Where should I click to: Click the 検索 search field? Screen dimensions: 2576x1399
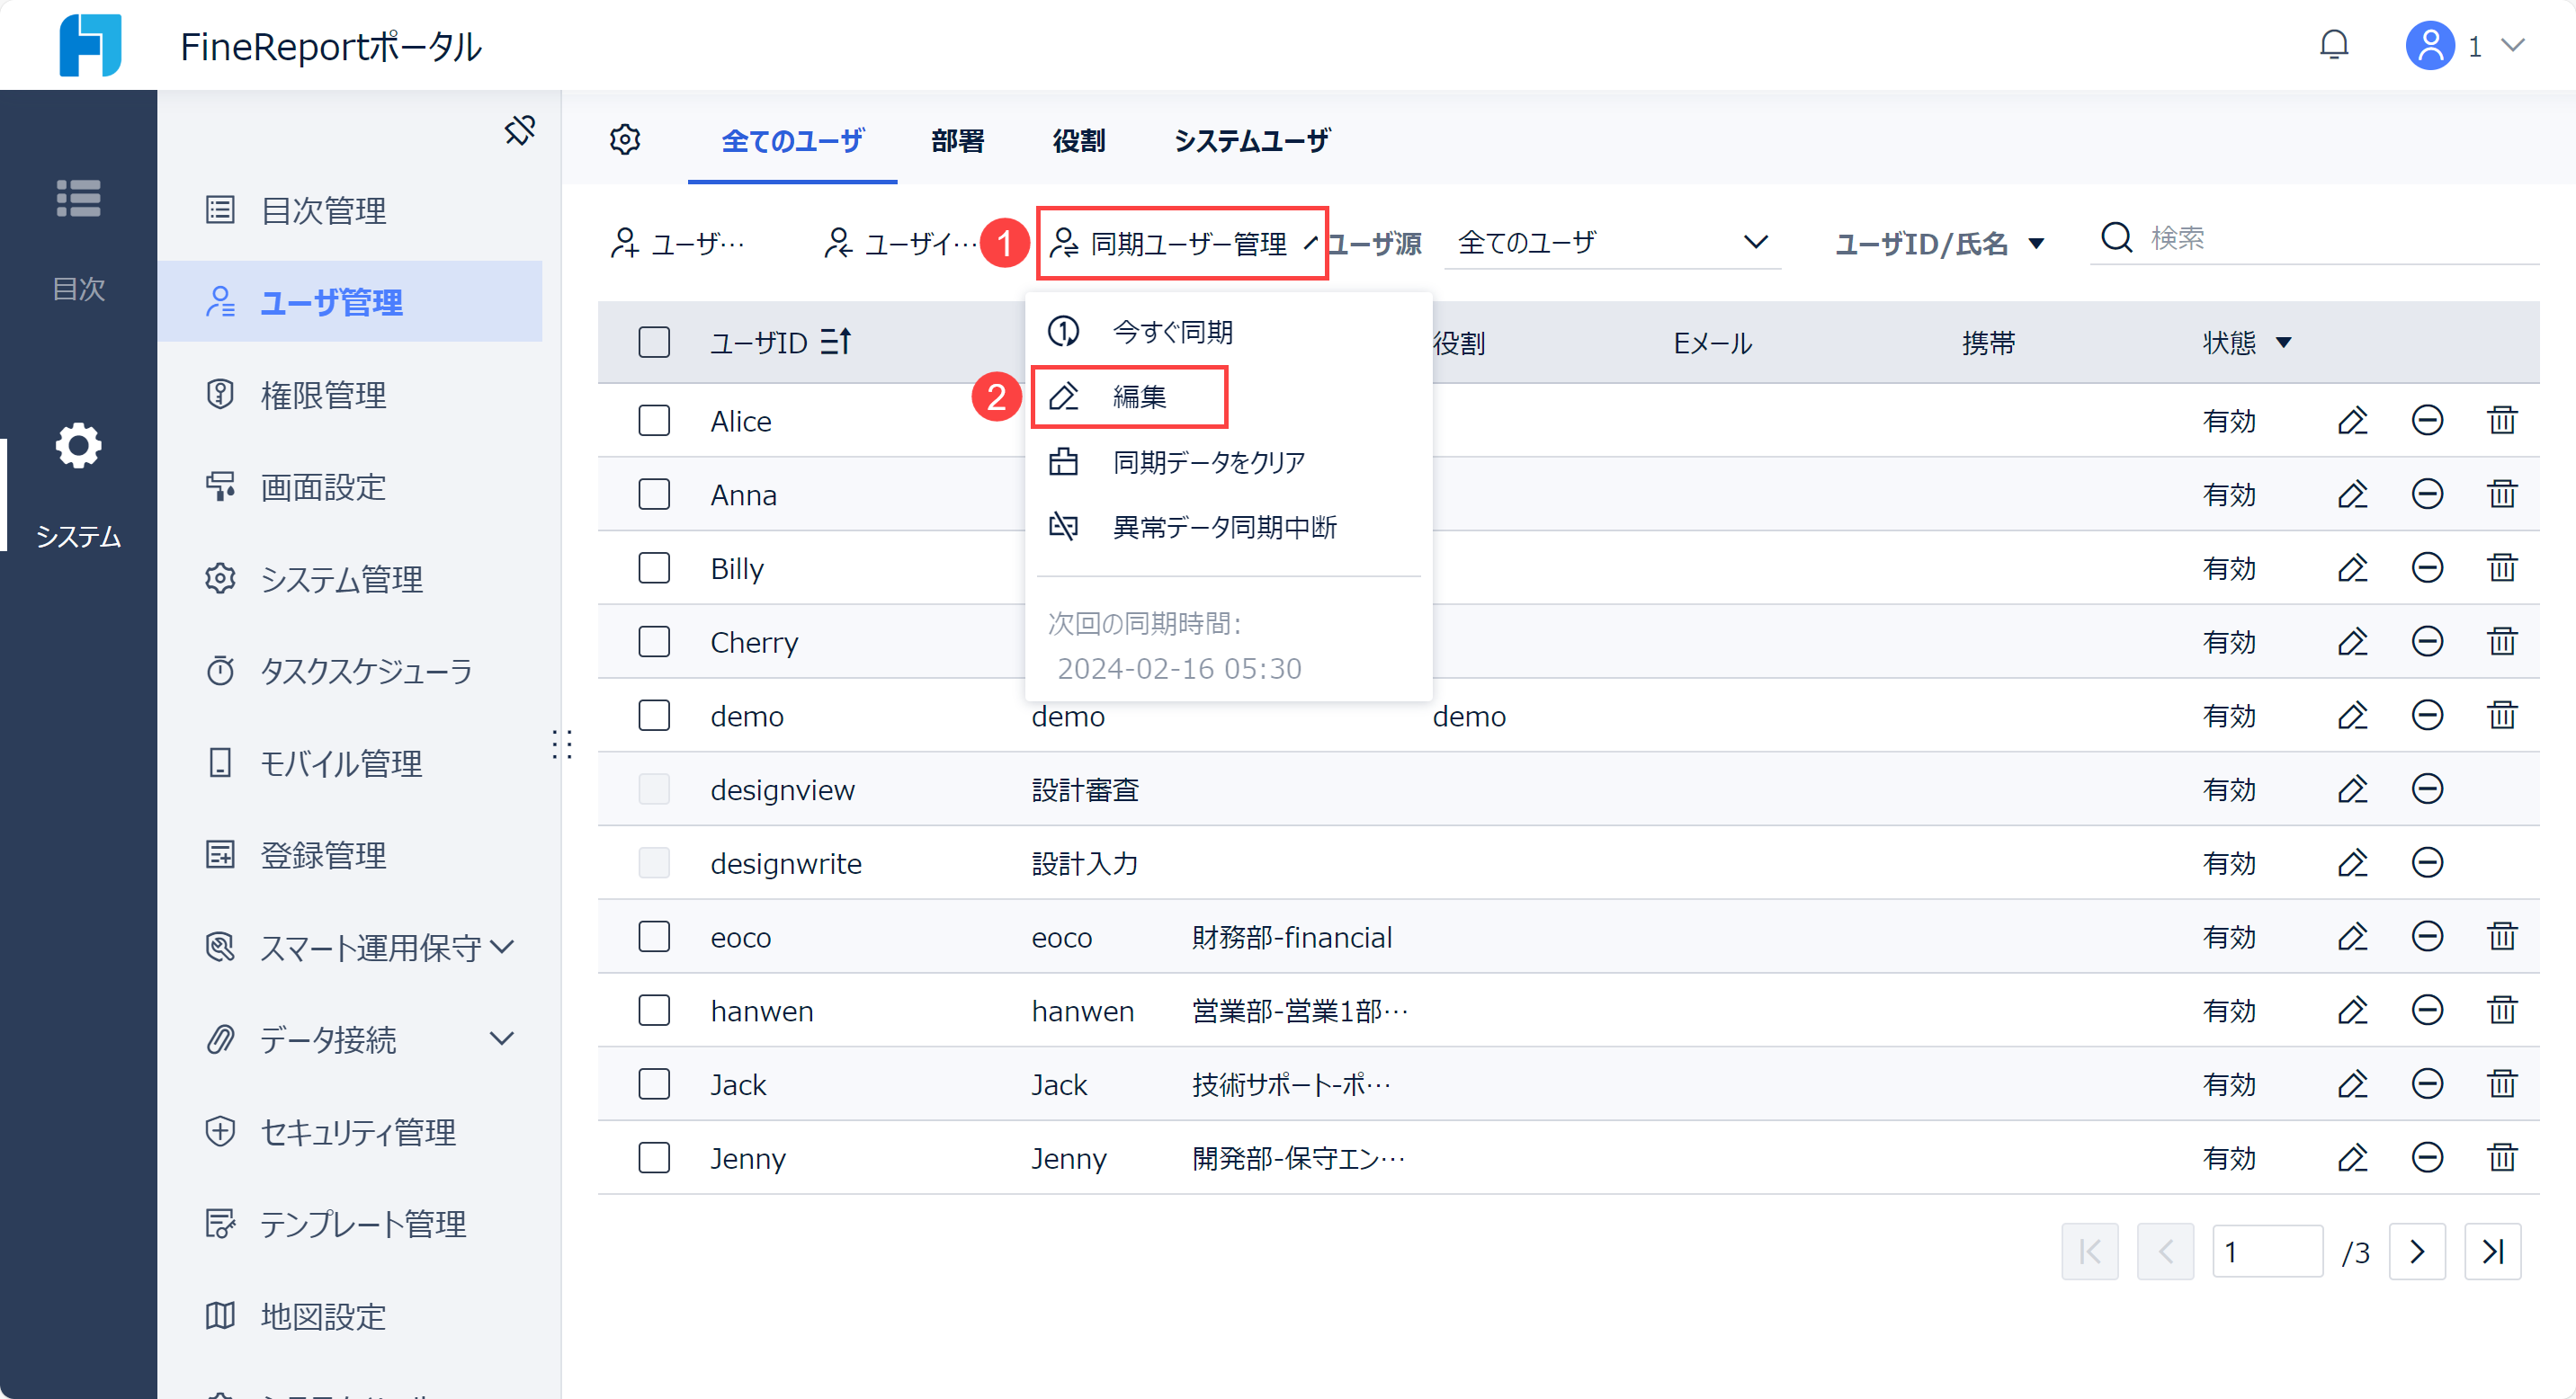(2330, 239)
